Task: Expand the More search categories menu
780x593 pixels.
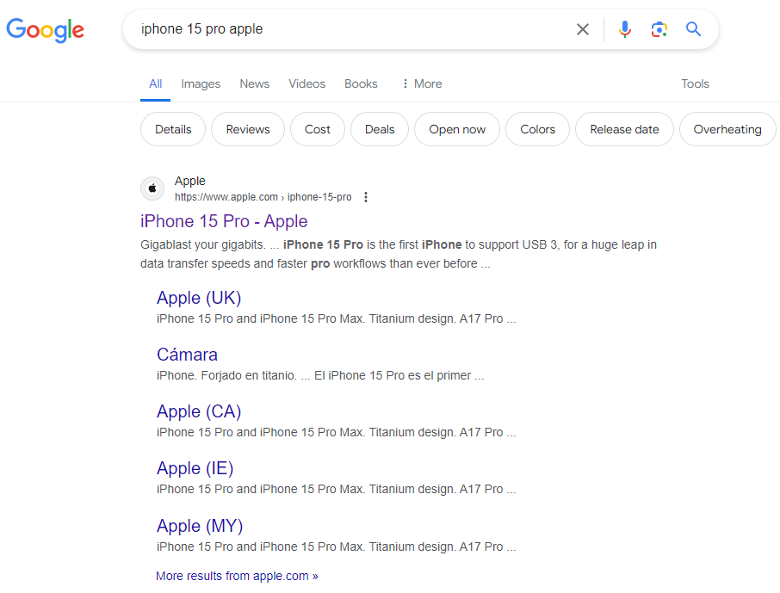Action: click(421, 83)
